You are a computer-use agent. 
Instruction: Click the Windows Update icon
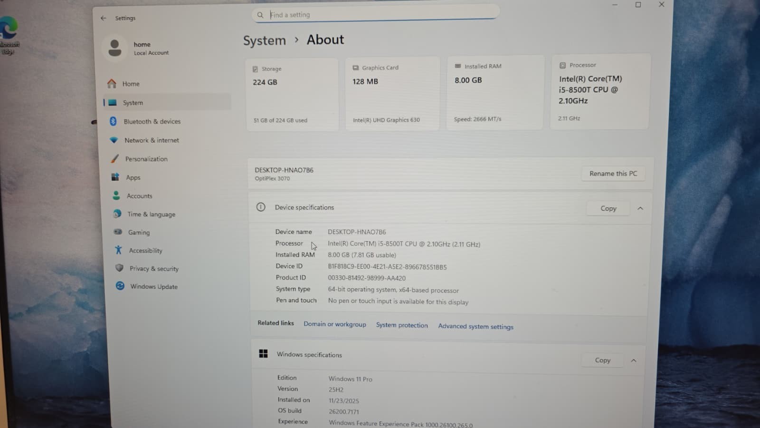coord(120,286)
